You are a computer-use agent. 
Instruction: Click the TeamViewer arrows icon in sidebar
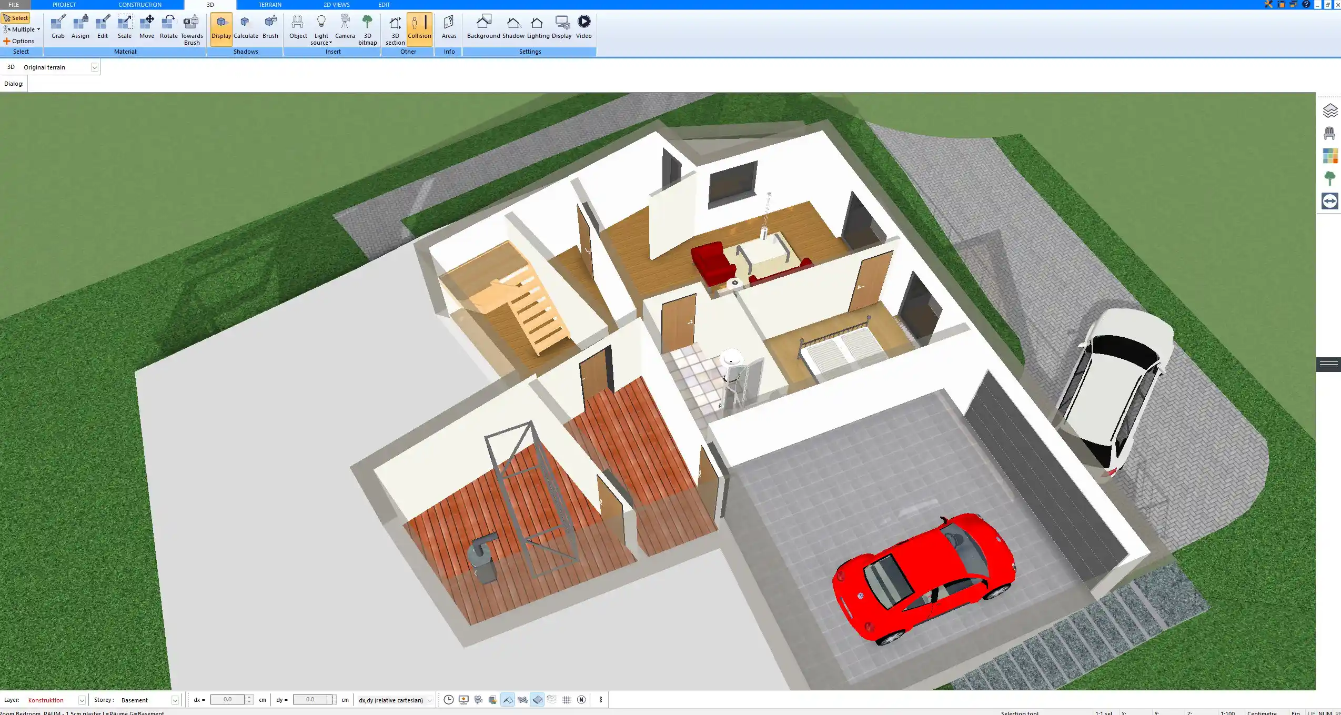point(1329,201)
